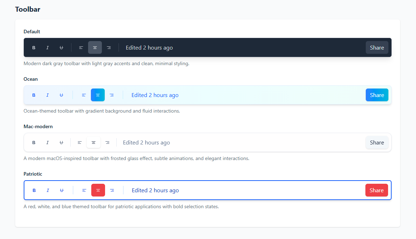Click the 'Patriotic' section label
Viewport: 416px width, 239px height.
[33, 174]
